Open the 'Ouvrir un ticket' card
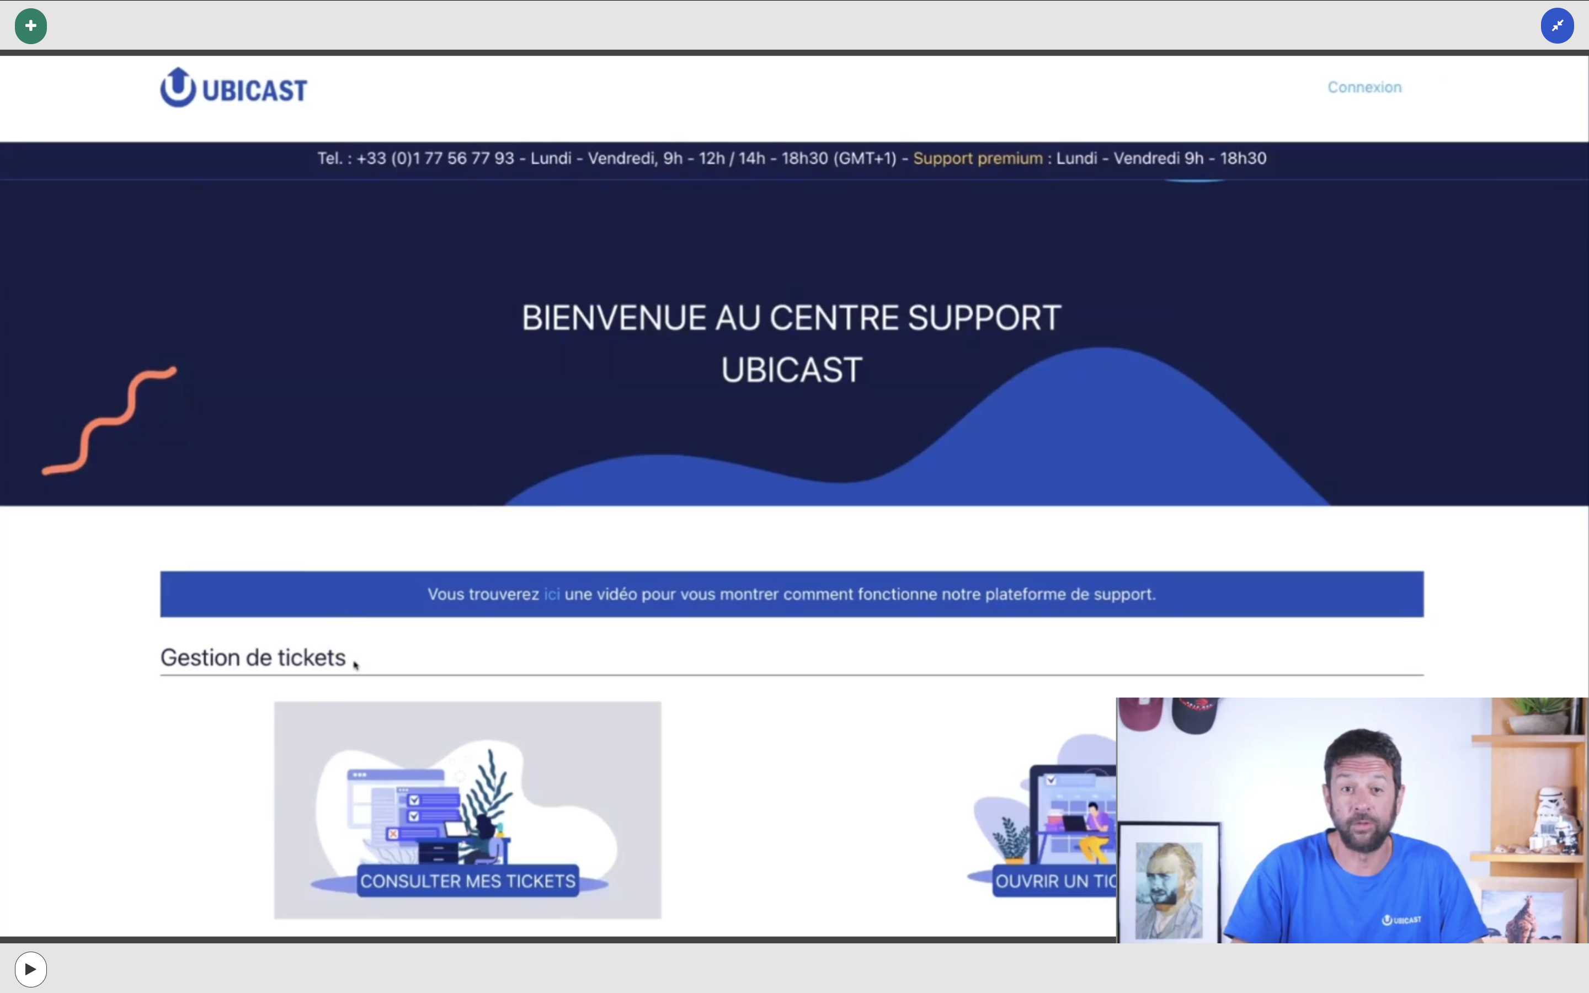The image size is (1589, 993). 1041,814
